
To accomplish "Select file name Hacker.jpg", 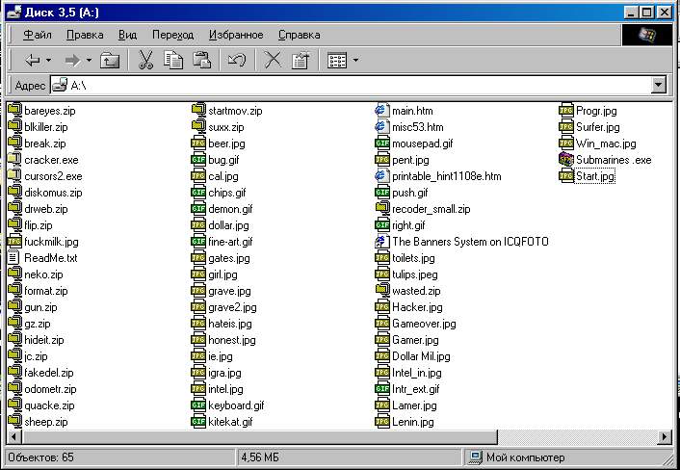I will click(x=417, y=307).
